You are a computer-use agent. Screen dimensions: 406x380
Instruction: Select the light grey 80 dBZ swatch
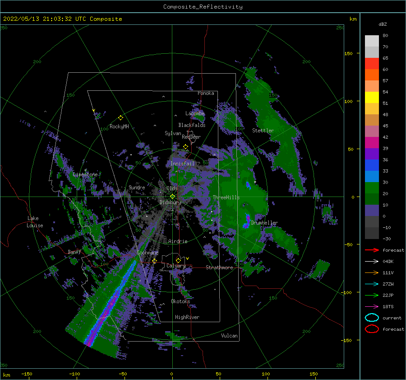pyautogui.click(x=372, y=41)
